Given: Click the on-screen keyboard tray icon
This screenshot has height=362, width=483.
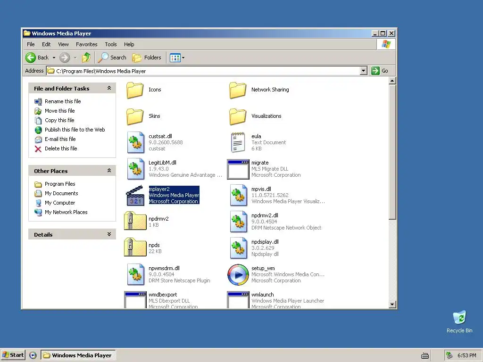Looking at the screenshot, I should click(x=425, y=355).
